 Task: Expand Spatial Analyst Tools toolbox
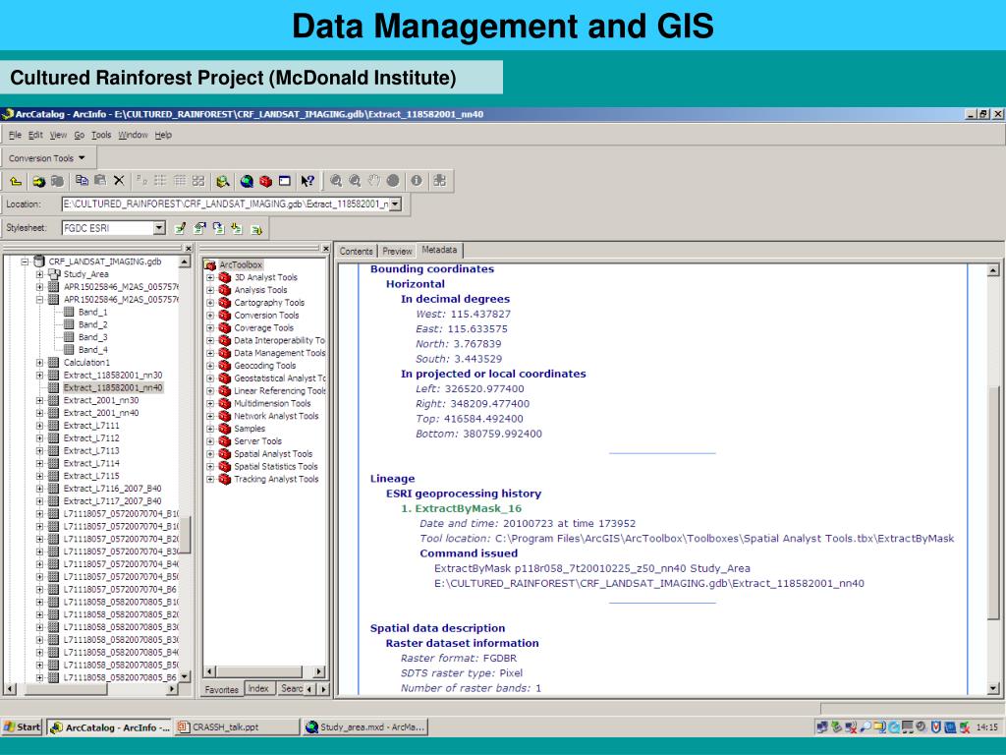(x=210, y=454)
